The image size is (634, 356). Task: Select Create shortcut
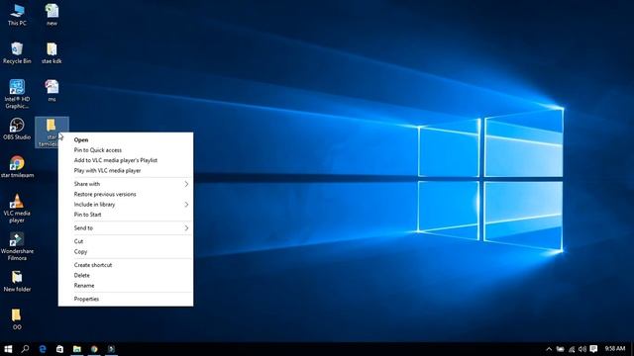126,265
